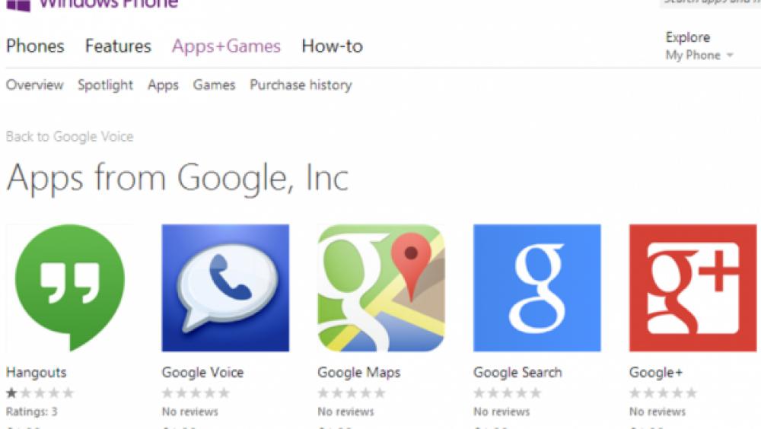Switch to the Spotlight tab

tap(105, 85)
